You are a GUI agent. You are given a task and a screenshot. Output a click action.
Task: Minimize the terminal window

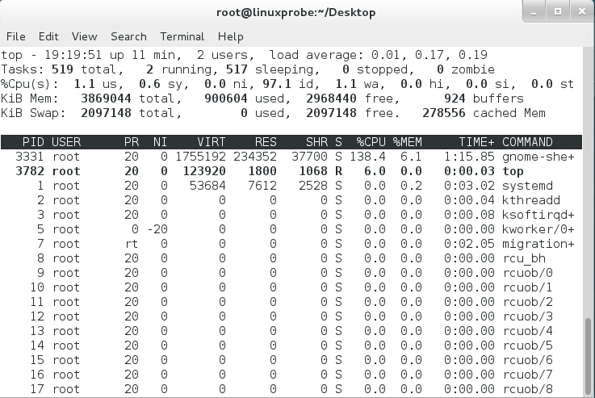tap(534, 12)
